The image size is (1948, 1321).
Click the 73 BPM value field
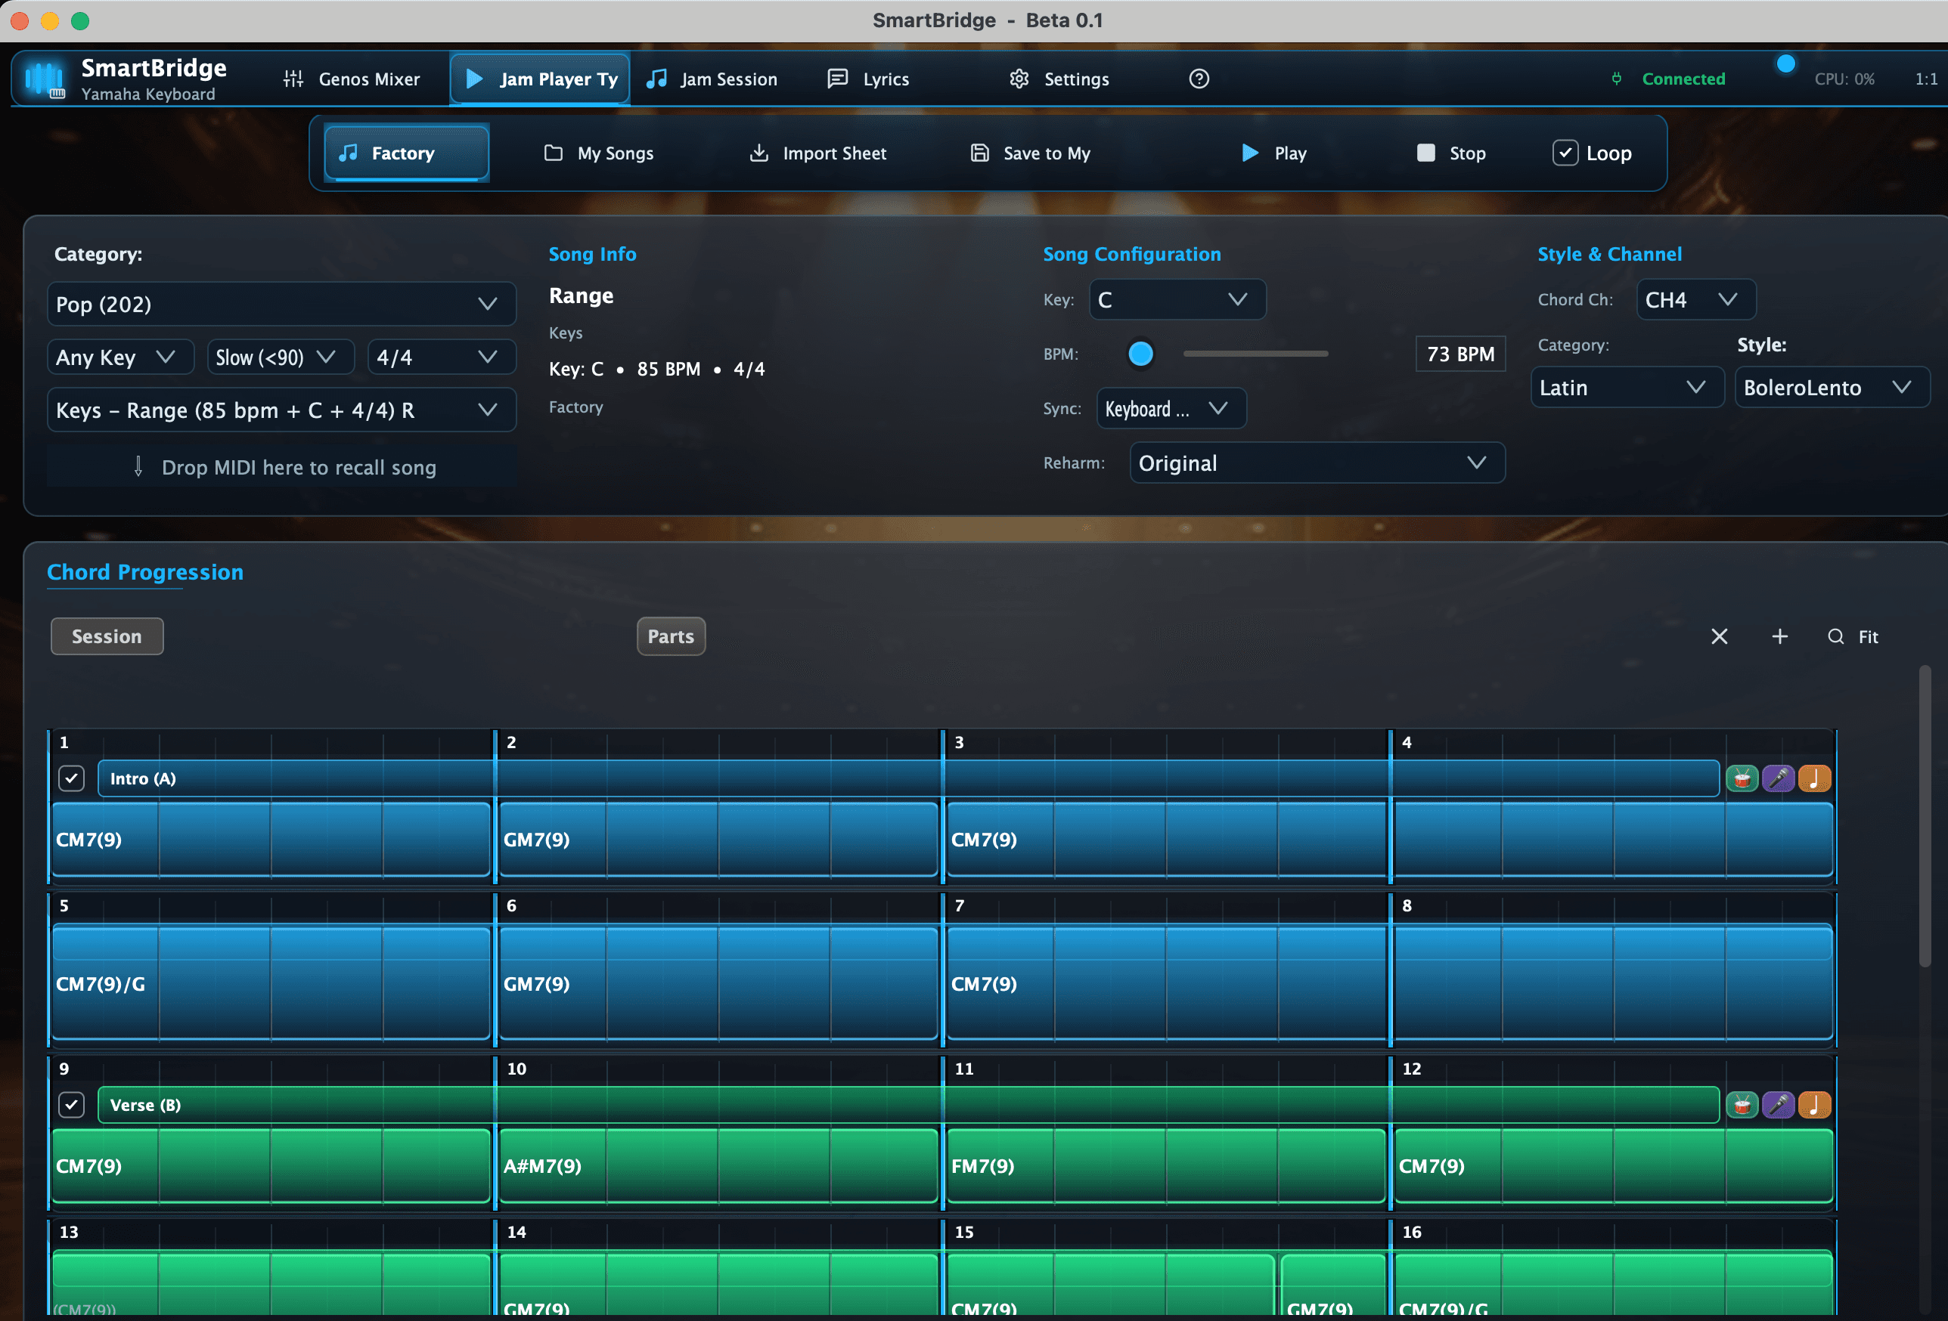1460,354
